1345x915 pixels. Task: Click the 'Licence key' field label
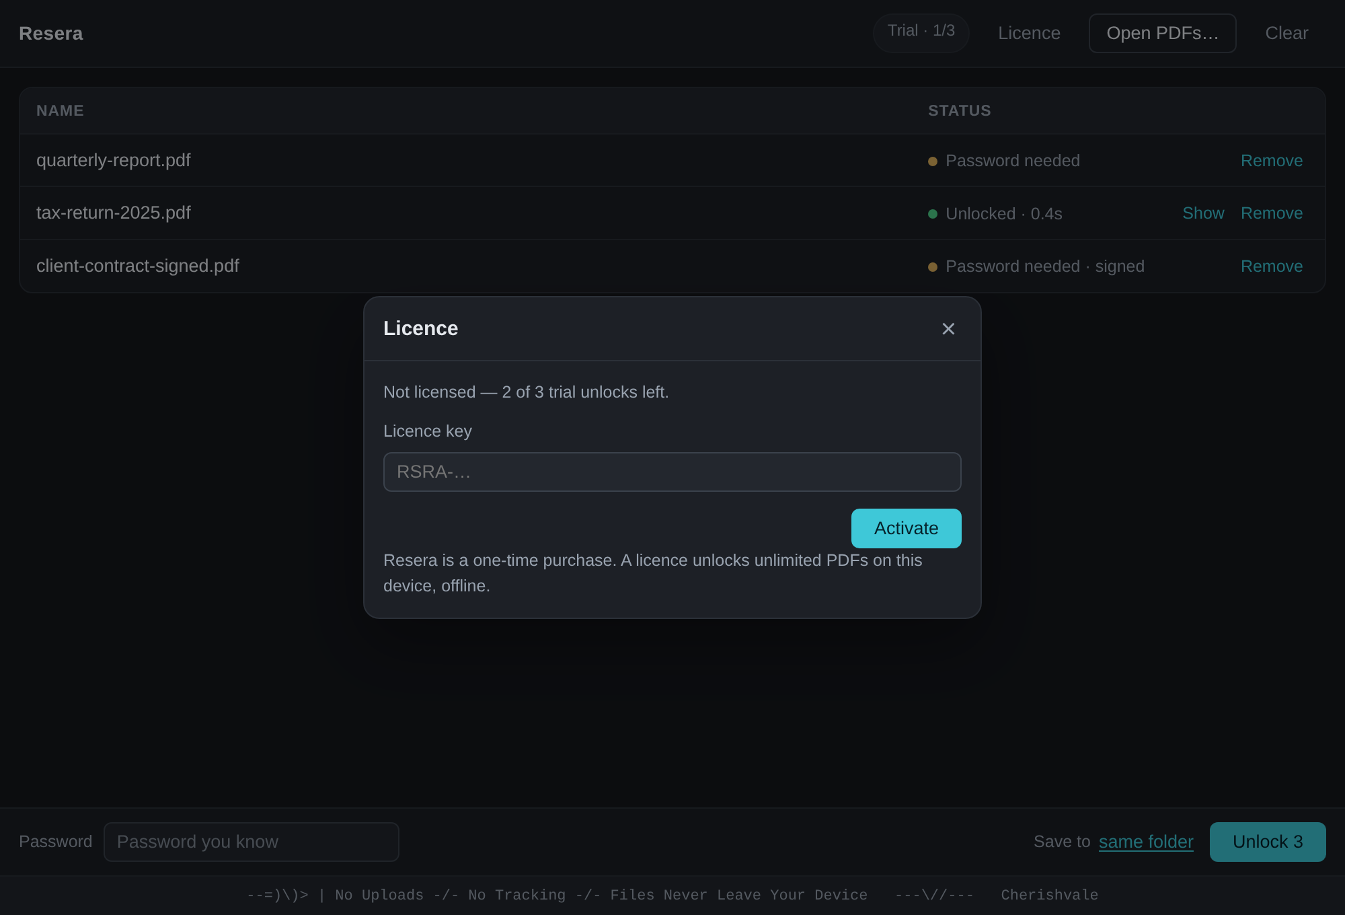click(x=428, y=431)
